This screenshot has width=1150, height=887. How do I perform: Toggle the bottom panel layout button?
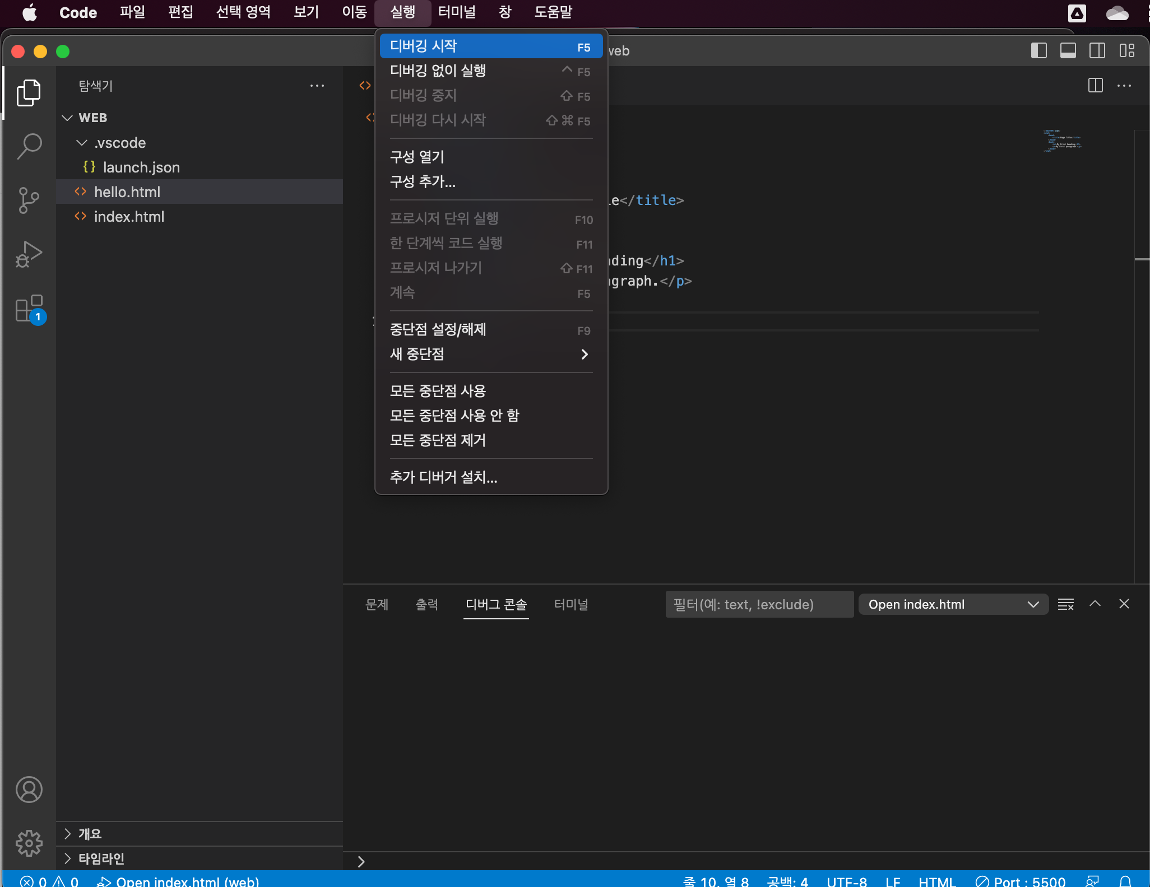click(1068, 51)
